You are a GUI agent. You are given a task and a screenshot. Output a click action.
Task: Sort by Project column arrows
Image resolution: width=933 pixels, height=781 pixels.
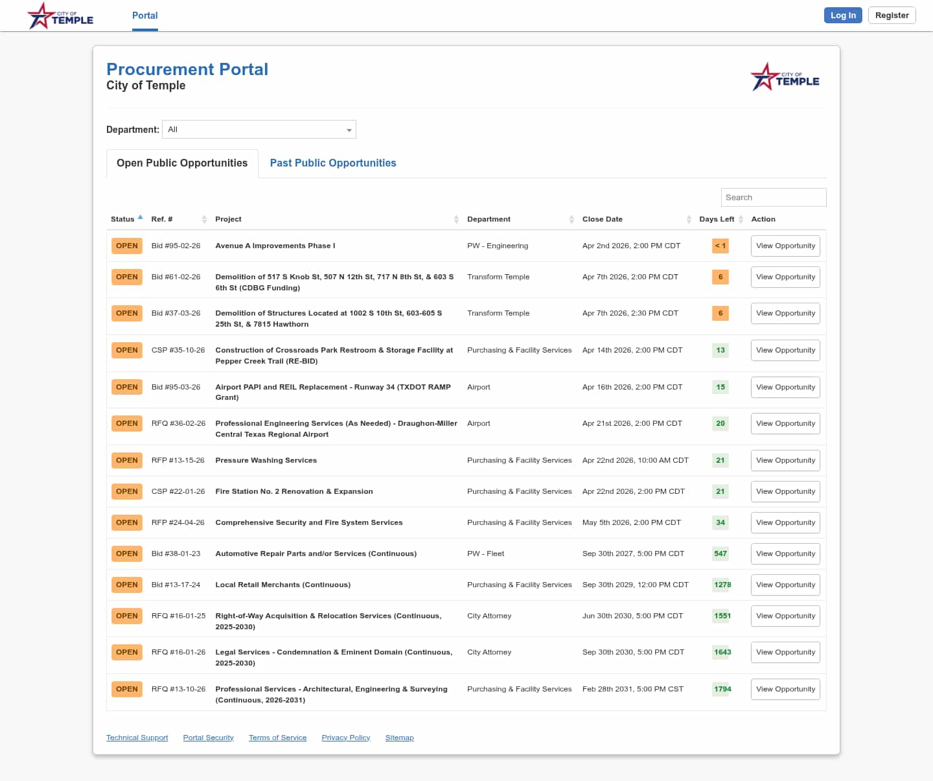point(456,220)
